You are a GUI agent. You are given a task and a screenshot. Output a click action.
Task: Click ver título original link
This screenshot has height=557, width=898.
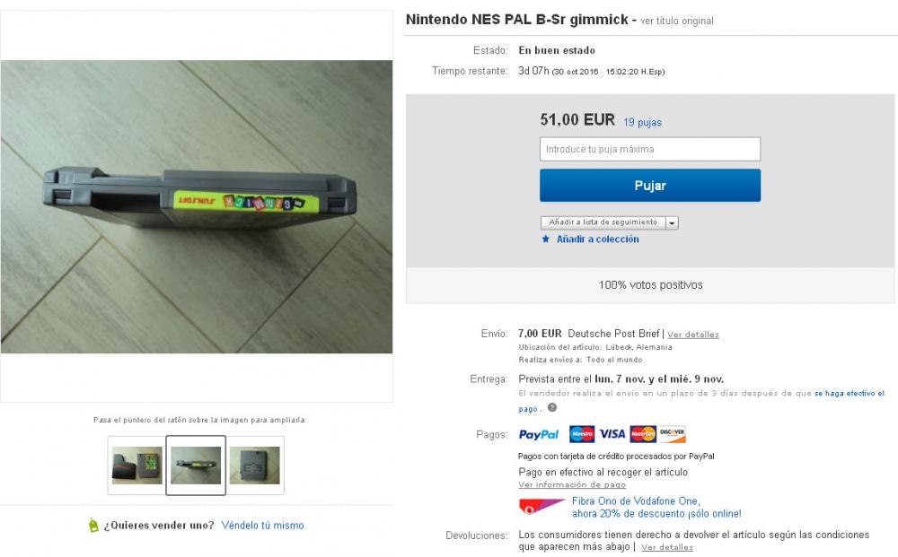(x=677, y=21)
